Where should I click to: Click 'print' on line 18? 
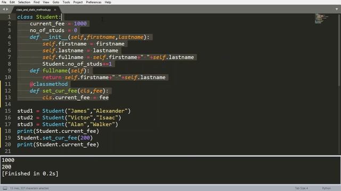click(25, 131)
